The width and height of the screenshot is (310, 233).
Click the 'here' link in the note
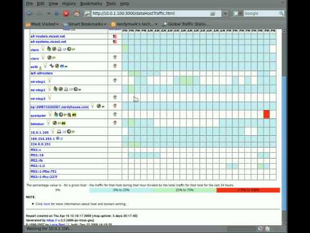click(x=46, y=204)
